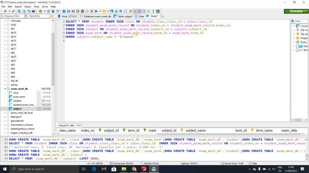This screenshot has width=309, height=173.
Task: Select the subject table in tree
Action: pyautogui.click(x=17, y=109)
